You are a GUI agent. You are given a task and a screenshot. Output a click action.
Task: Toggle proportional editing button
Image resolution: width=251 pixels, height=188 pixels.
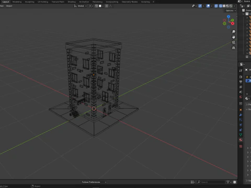[x=107, y=6]
